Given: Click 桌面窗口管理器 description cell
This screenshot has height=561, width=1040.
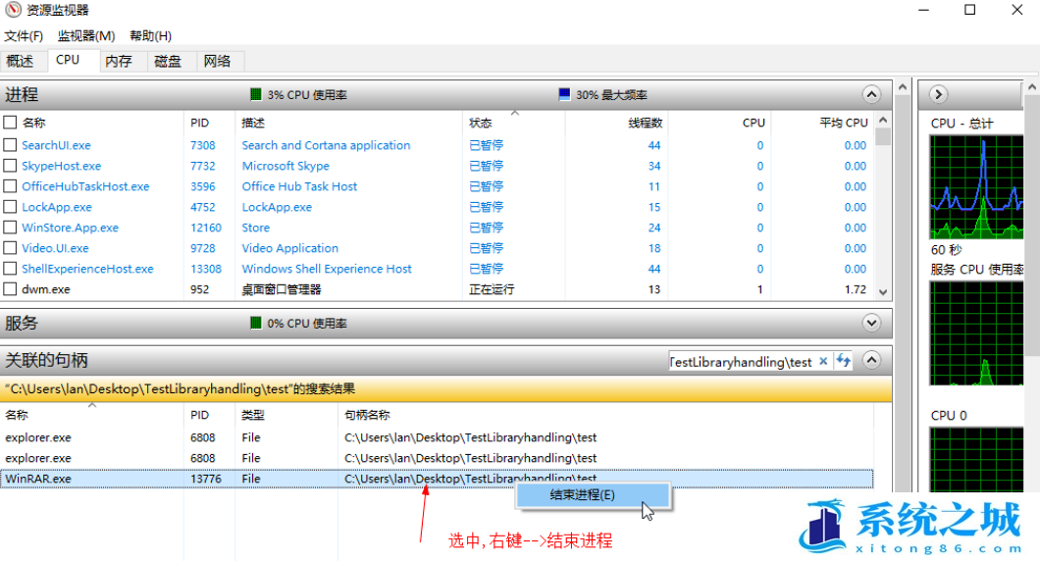Looking at the screenshot, I should click(282, 289).
